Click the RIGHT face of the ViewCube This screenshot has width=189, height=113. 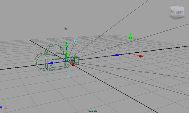coord(179,12)
